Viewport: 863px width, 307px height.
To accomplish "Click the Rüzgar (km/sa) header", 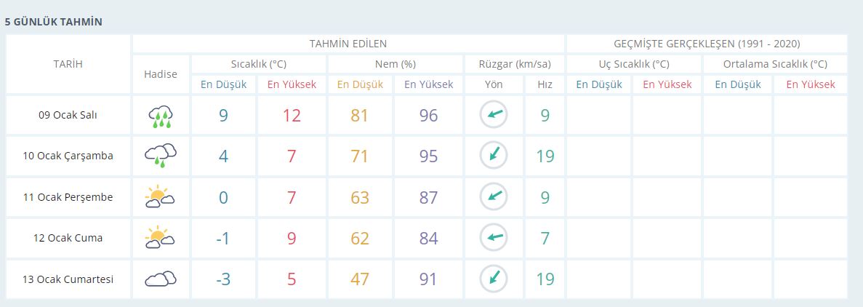I will 514,64.
